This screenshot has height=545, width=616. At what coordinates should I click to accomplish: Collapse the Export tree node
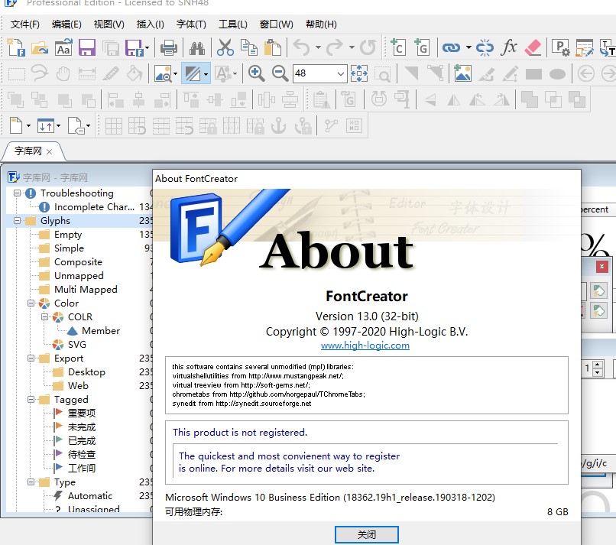click(x=31, y=358)
